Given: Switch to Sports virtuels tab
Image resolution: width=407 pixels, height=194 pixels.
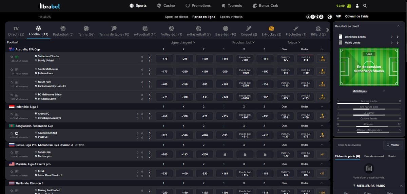Looking at the screenshot, I should (231, 17).
